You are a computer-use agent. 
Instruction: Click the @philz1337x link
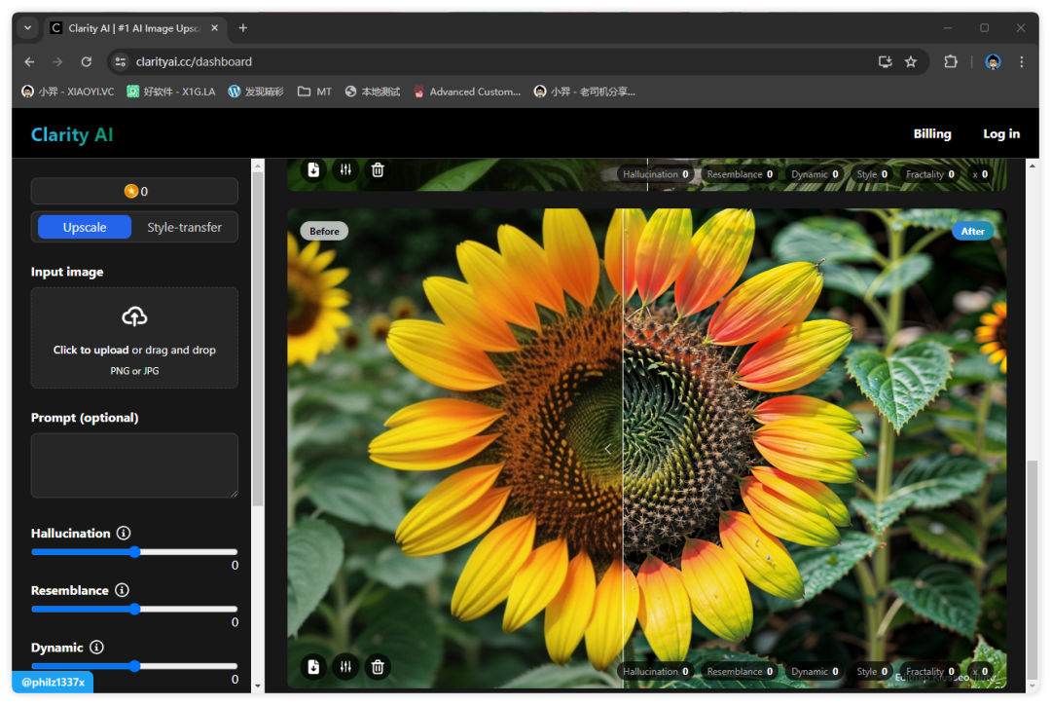(53, 683)
